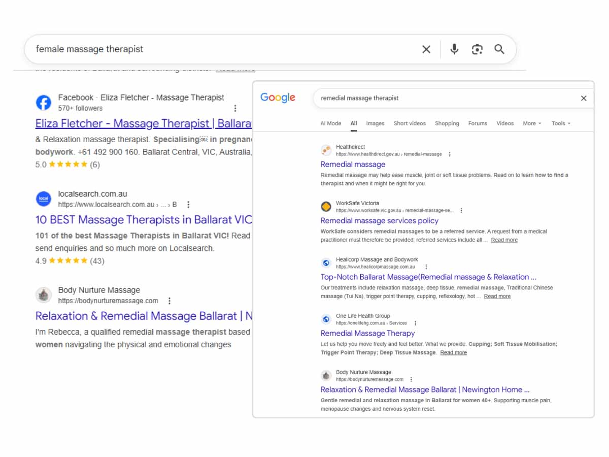Click the Facebook logo favicon

click(x=44, y=103)
